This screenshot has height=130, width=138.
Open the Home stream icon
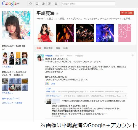31,4
